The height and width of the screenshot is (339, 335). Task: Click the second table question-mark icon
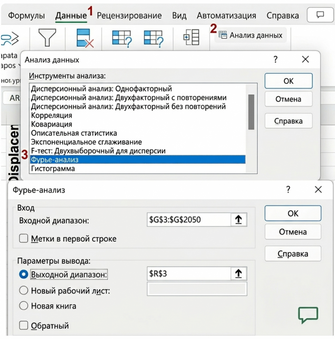coord(154,39)
